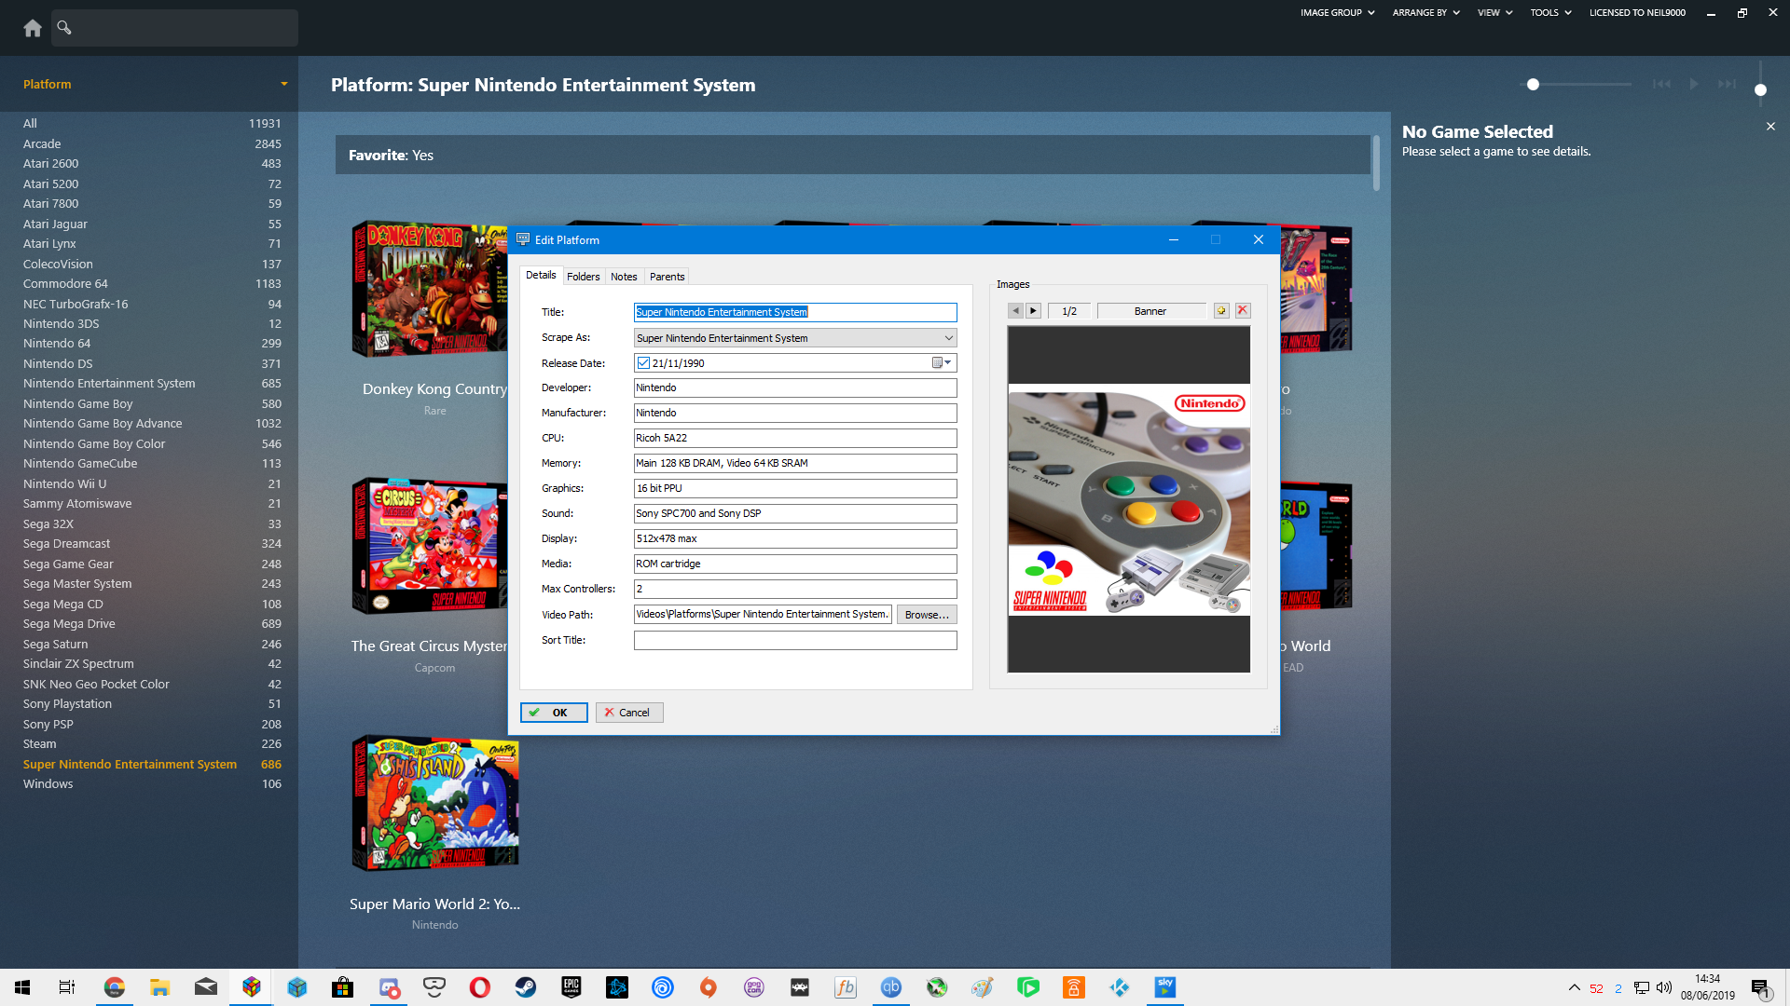This screenshot has height=1006, width=1790.
Task: Select Super Mario World 2 box art
Action: (x=434, y=803)
